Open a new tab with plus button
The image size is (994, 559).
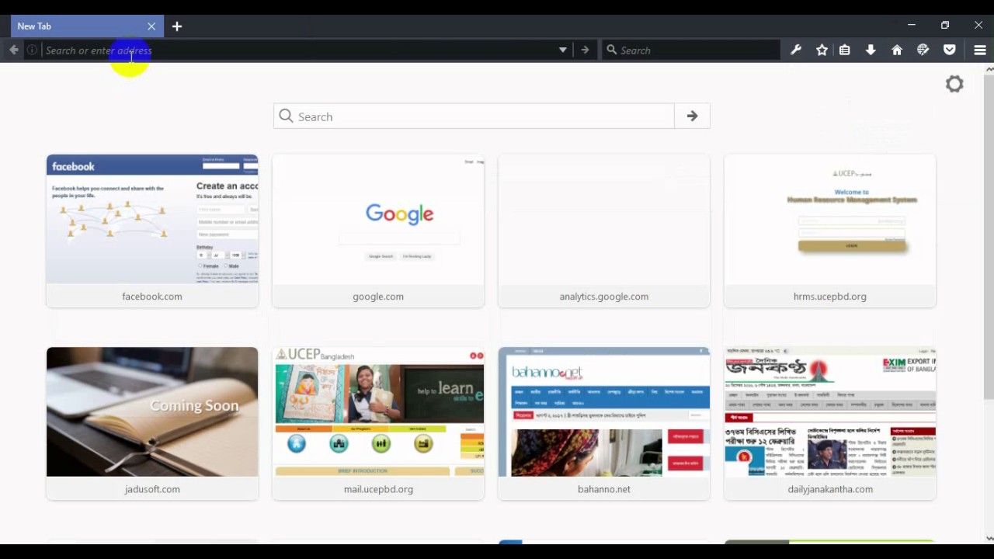(177, 26)
